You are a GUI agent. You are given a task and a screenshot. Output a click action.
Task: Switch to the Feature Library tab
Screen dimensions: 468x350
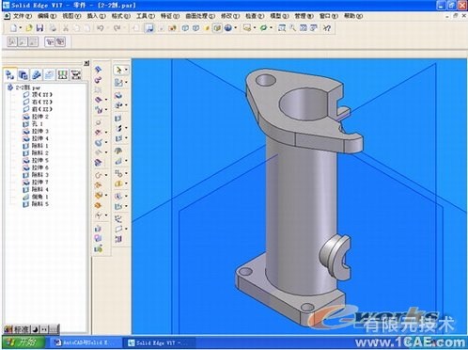tap(23, 74)
